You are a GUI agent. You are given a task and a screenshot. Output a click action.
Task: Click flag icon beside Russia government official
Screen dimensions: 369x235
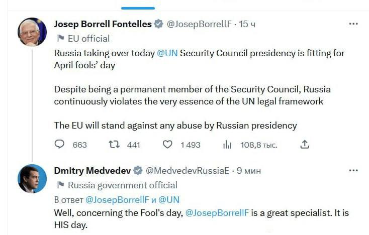coord(61,185)
